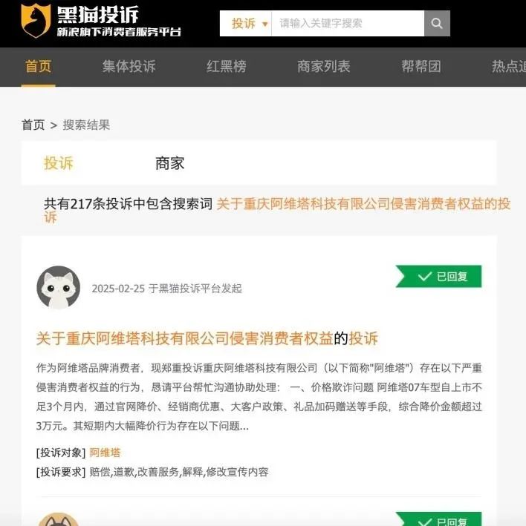Open the 帮帮团 navigation tab
Image resolution: width=526 pixels, height=526 pixels.
[x=421, y=67]
